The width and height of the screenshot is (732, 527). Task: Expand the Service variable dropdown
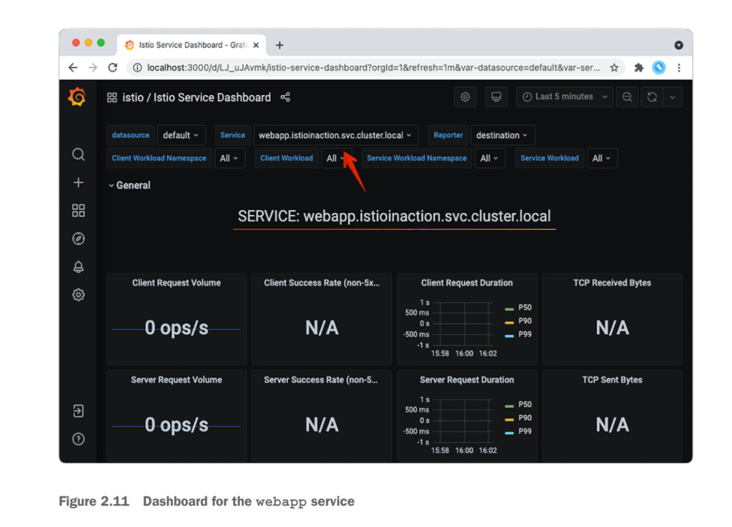(x=335, y=135)
